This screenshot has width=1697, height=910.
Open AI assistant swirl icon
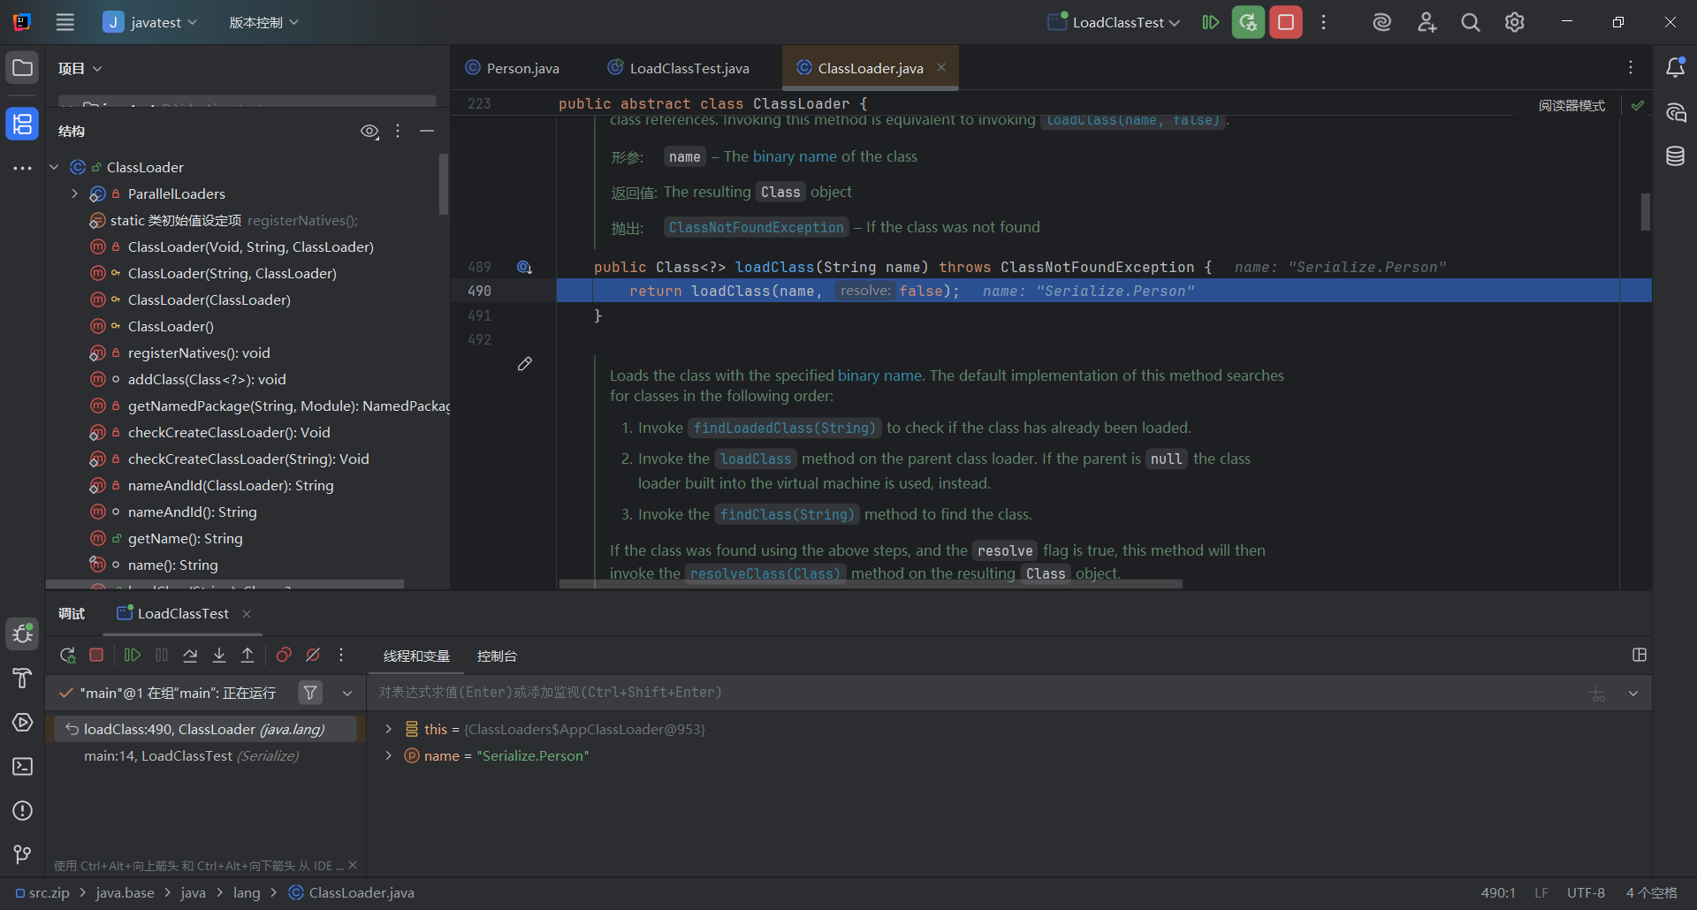coord(1381,22)
